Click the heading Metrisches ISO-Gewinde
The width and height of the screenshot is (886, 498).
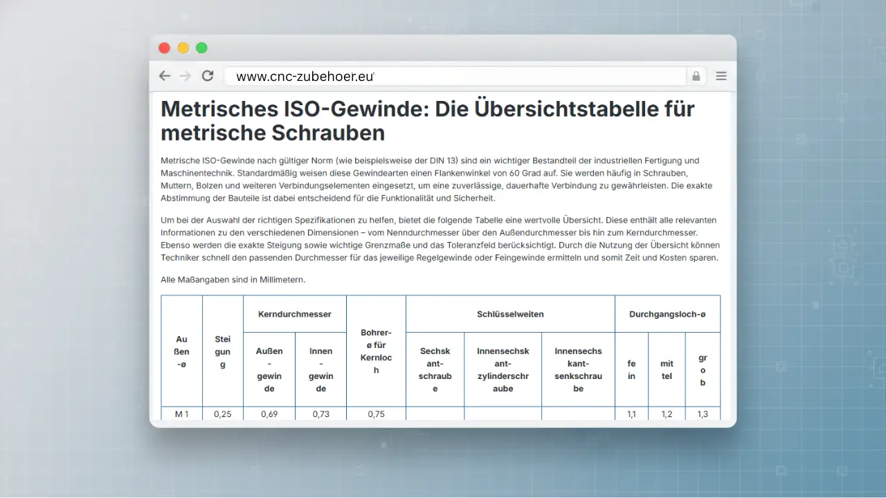[427, 120]
